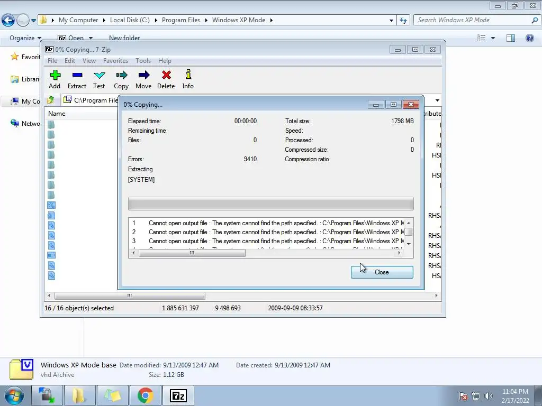Click the network tray icon

pos(476,396)
